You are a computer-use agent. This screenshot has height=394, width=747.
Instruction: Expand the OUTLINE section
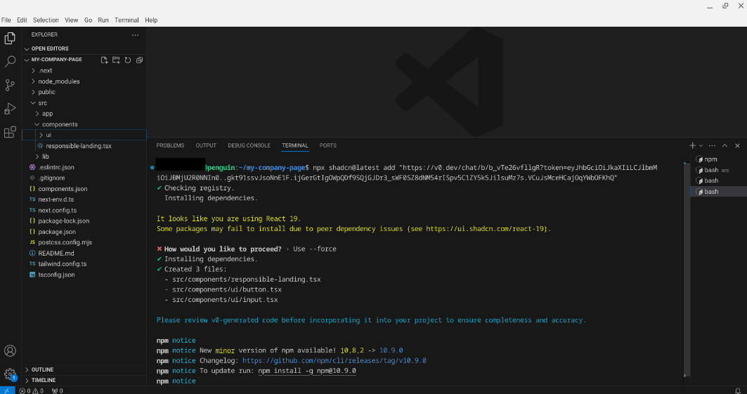[x=42, y=369]
